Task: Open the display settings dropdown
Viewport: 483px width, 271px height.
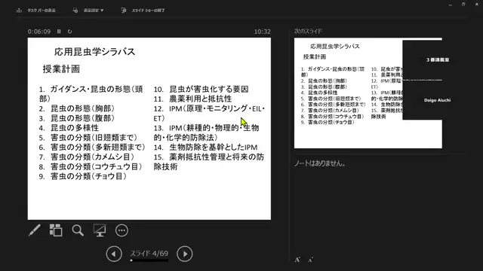Action: pos(88,10)
